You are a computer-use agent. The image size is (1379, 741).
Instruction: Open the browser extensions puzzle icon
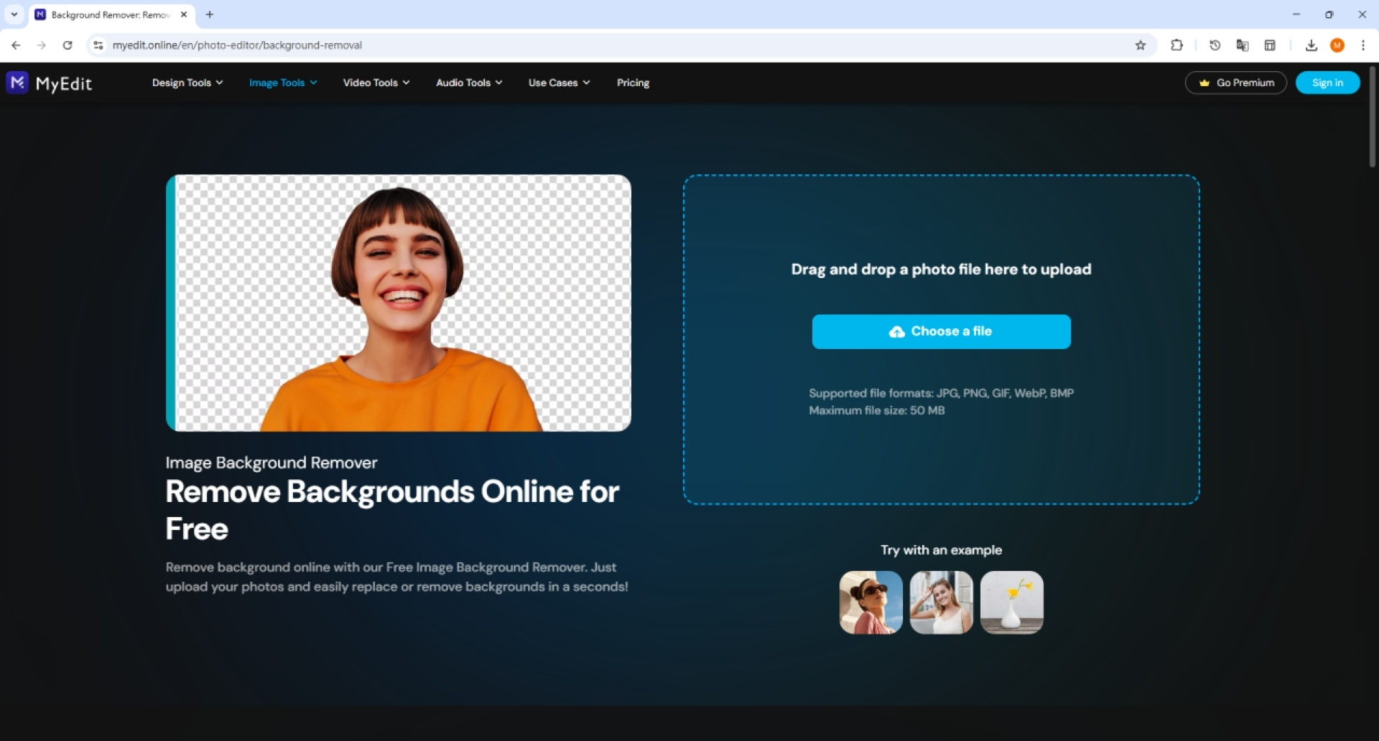click(1176, 45)
